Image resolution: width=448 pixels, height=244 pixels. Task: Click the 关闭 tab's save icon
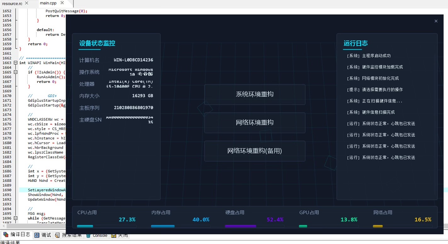(114, 235)
